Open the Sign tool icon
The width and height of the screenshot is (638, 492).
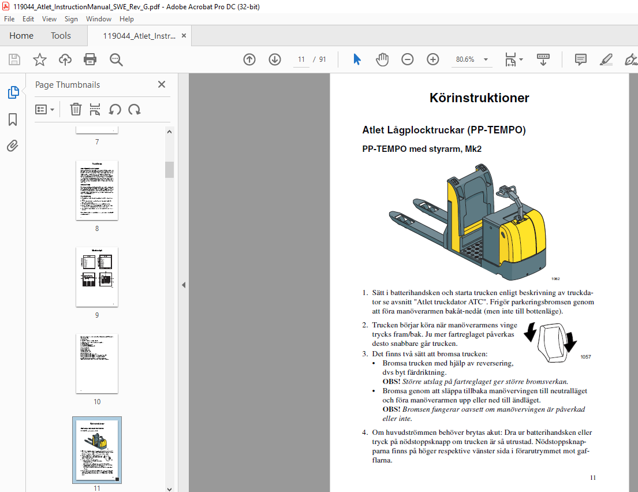click(631, 59)
